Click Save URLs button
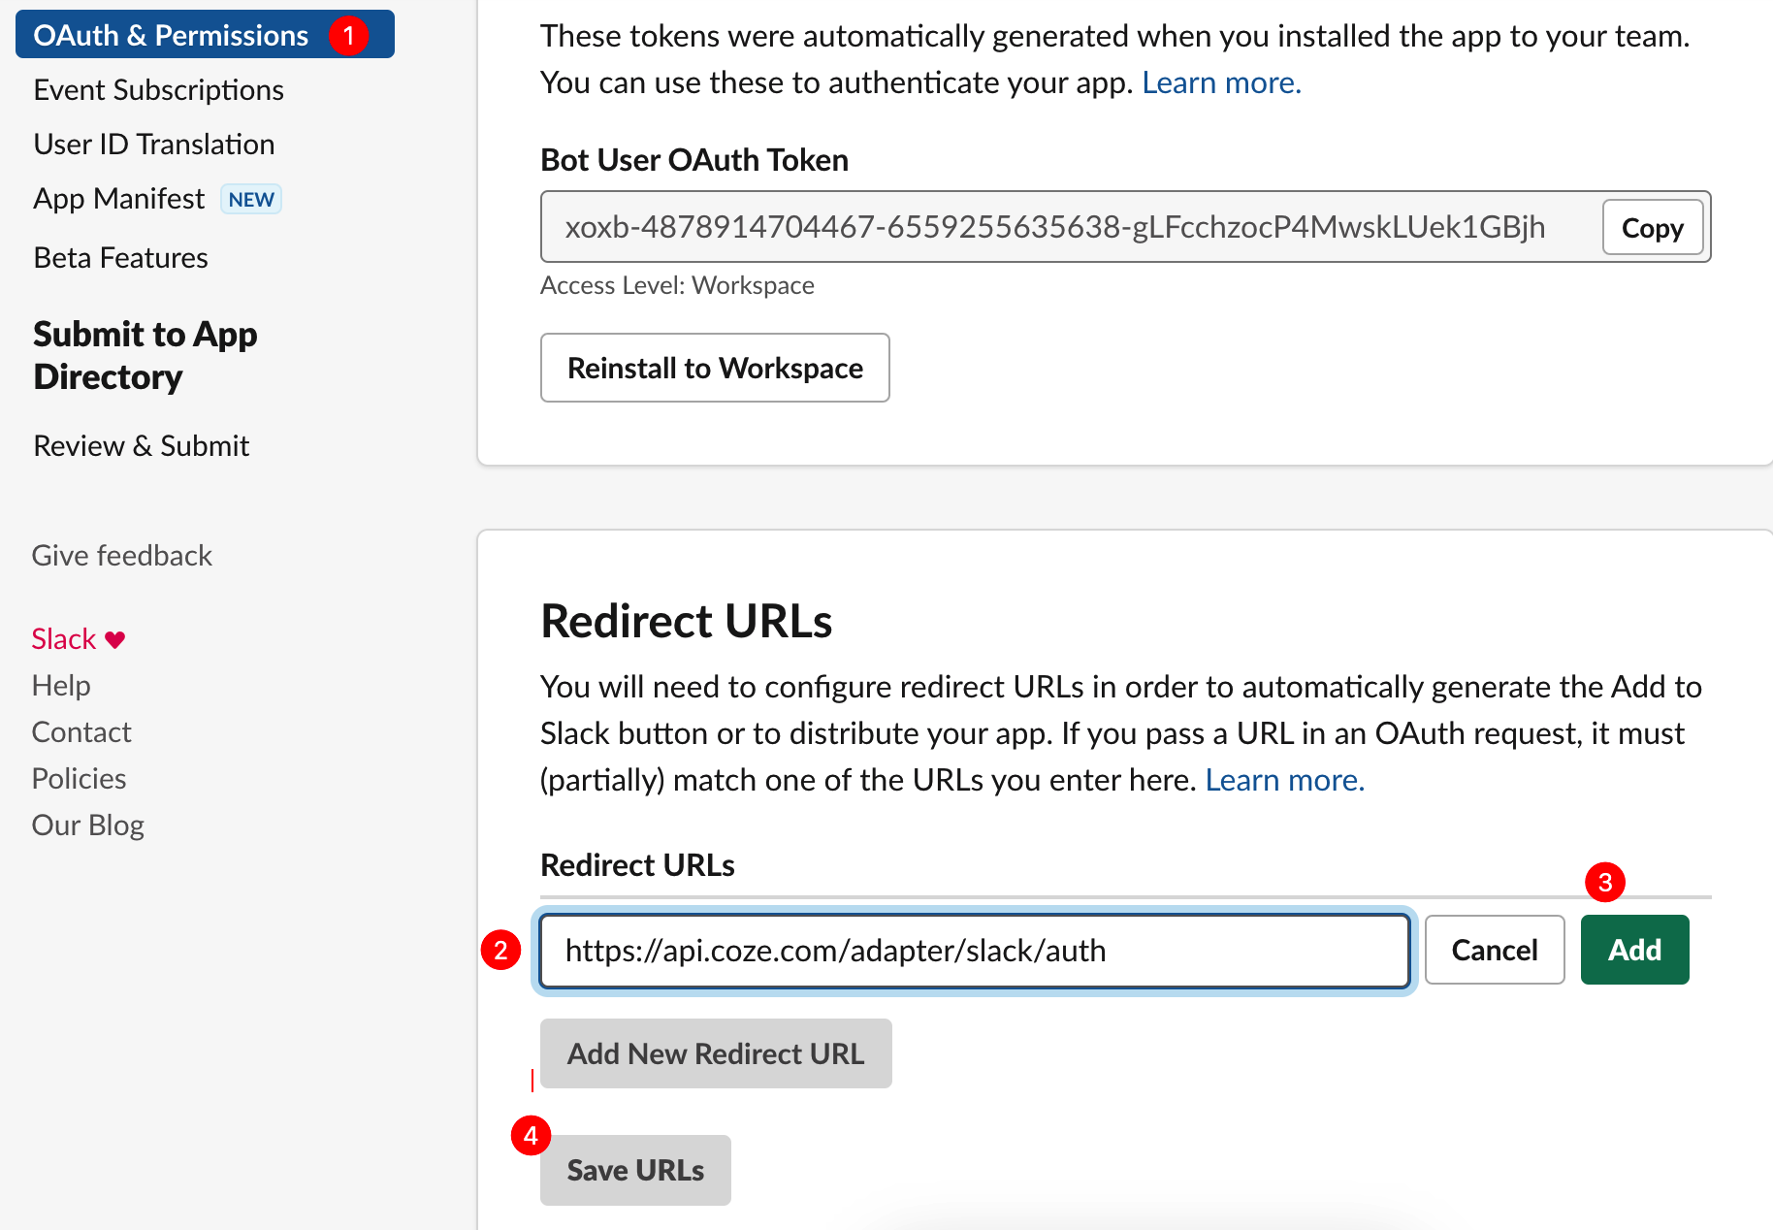The height and width of the screenshot is (1230, 1773). [x=635, y=1171]
